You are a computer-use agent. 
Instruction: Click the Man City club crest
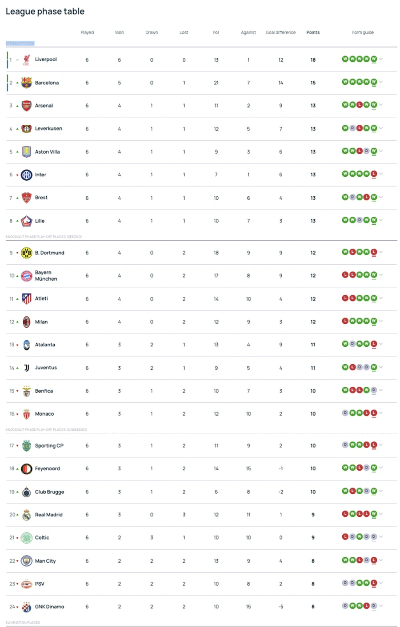26,561
